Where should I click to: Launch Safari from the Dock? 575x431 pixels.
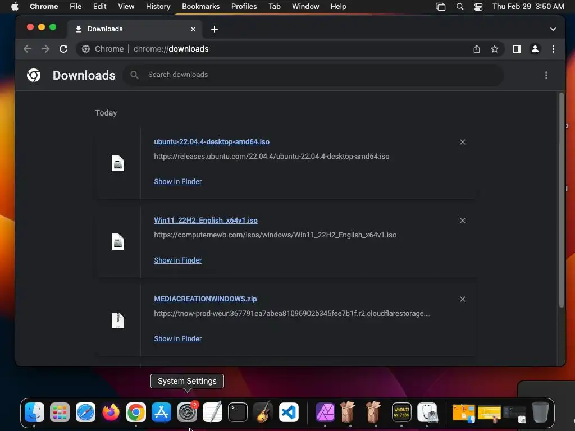(x=85, y=412)
